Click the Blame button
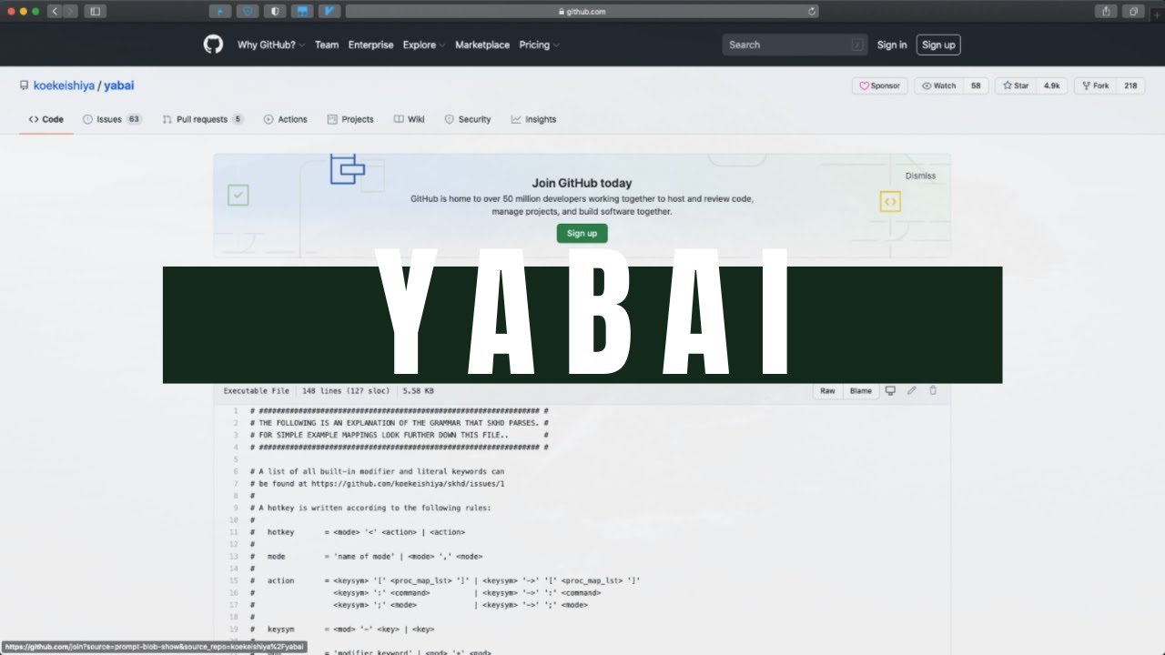The width and height of the screenshot is (1165, 655). [860, 390]
